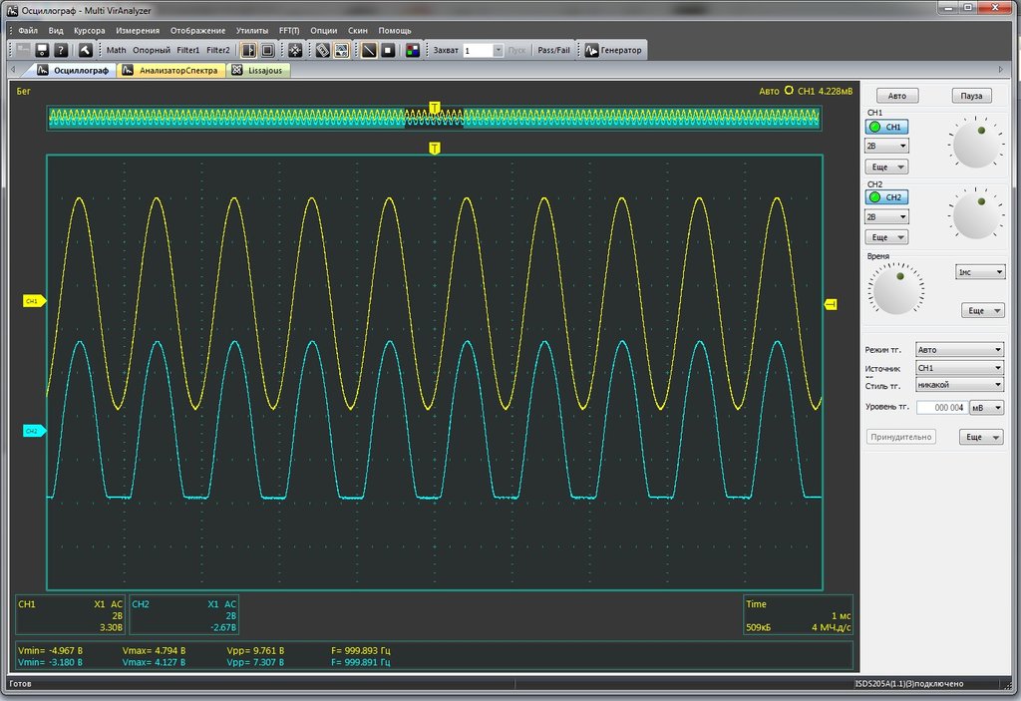
Task: Click the stop square icon
Action: point(388,50)
